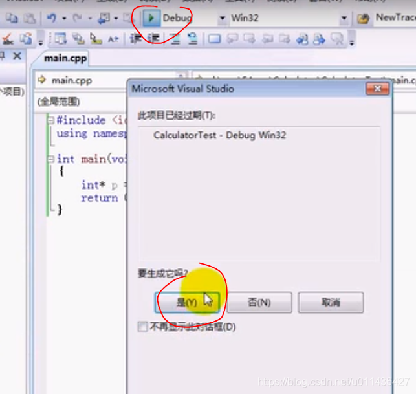Click the Toggle Bookmark rectangle icon
The height and width of the screenshot is (394, 416).
tap(214, 39)
